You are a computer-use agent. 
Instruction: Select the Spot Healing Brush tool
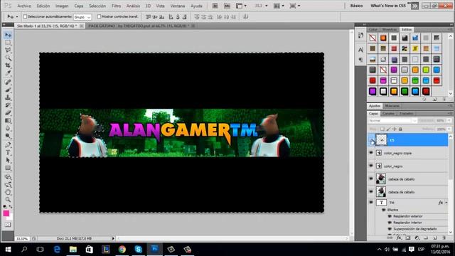[8, 82]
